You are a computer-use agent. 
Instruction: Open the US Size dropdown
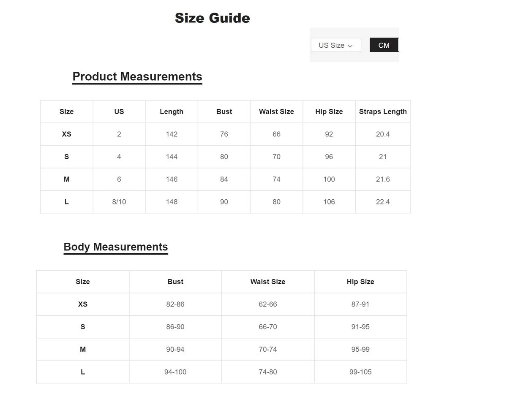tap(335, 45)
